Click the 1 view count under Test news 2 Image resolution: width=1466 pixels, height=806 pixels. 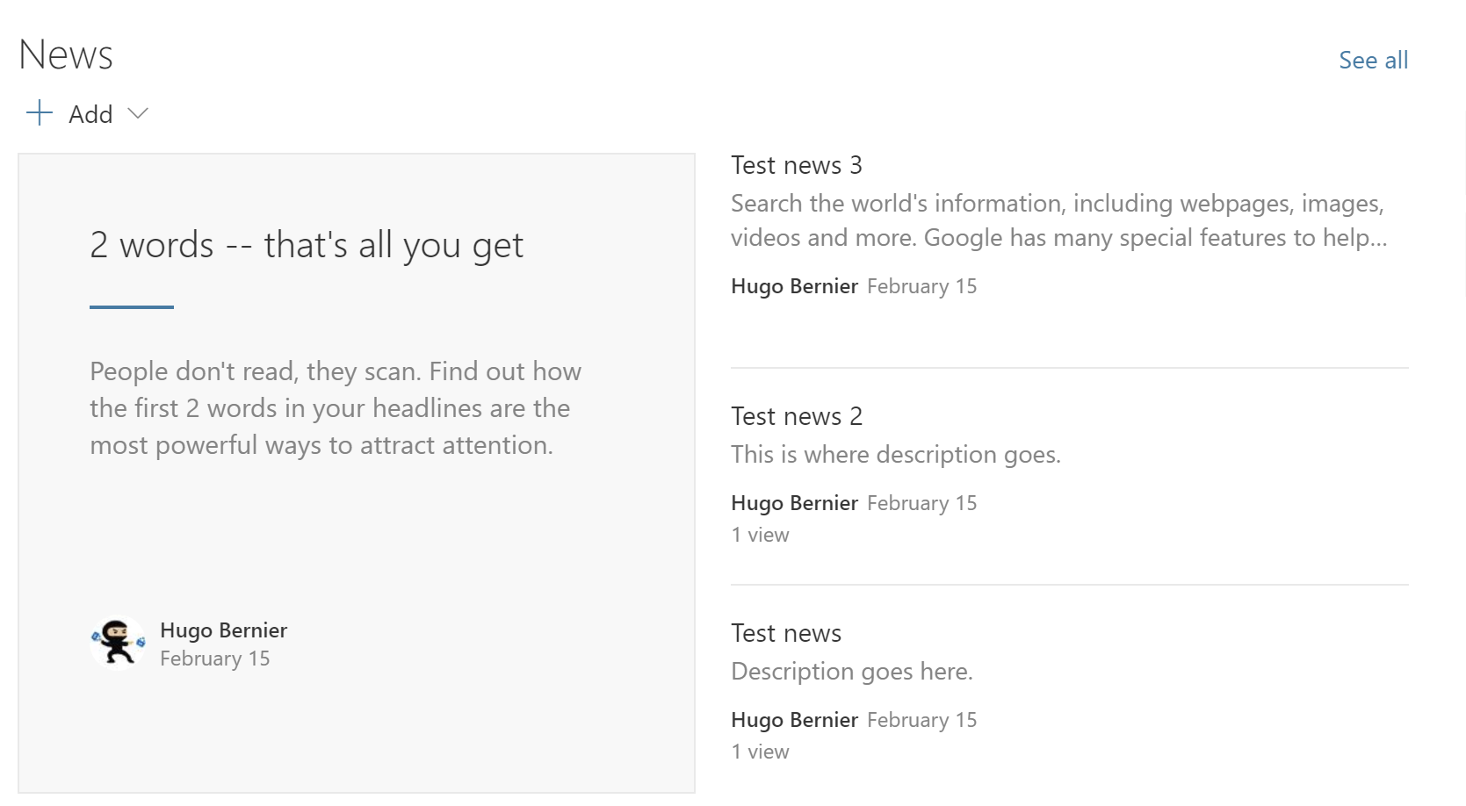coord(761,535)
